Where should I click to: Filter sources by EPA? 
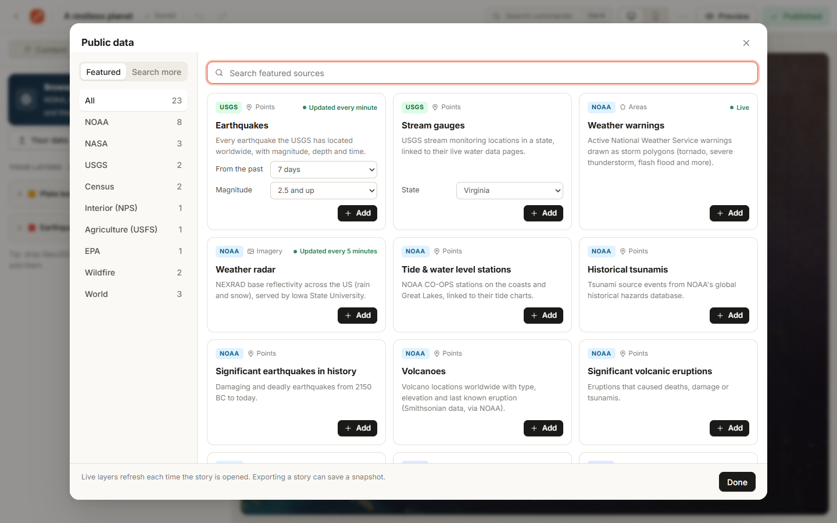point(133,251)
